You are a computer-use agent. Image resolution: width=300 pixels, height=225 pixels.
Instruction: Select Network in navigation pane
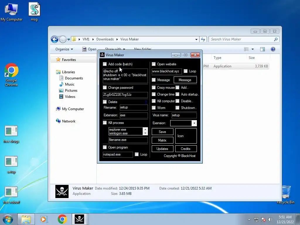click(69, 121)
